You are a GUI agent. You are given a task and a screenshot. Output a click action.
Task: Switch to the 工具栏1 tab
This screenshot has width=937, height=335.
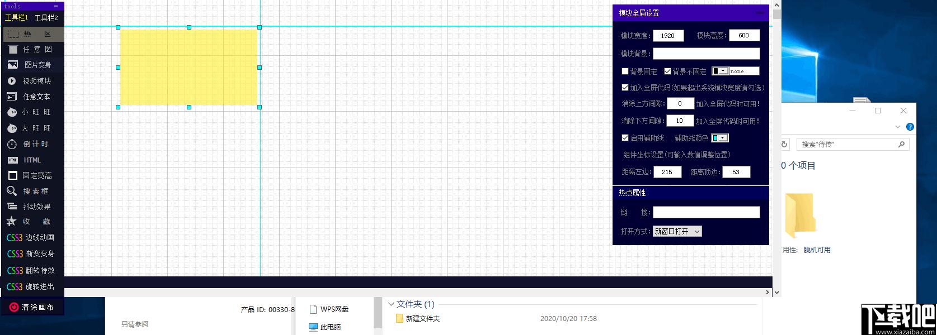click(16, 18)
